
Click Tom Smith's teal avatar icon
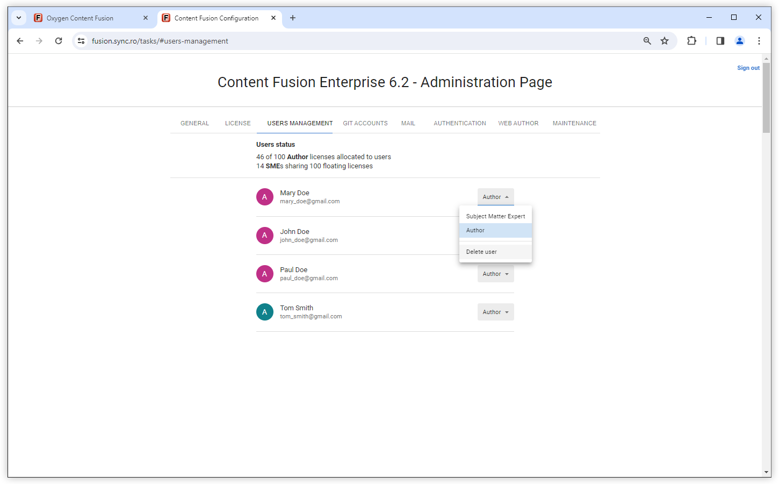tap(265, 312)
